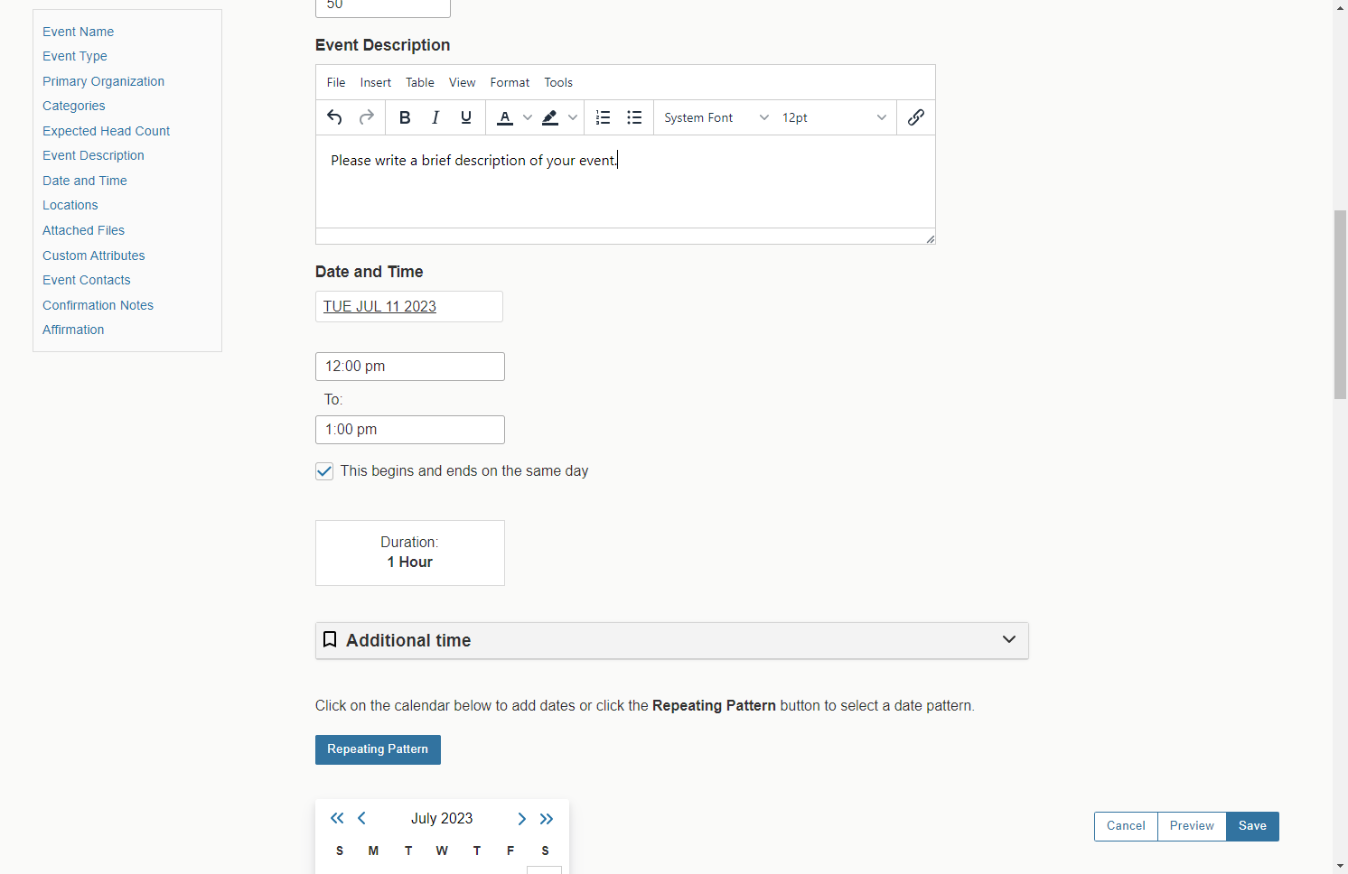This screenshot has height=874, width=1348.
Task: Uncheck 'This begins and ends on the same day'
Action: [324, 471]
